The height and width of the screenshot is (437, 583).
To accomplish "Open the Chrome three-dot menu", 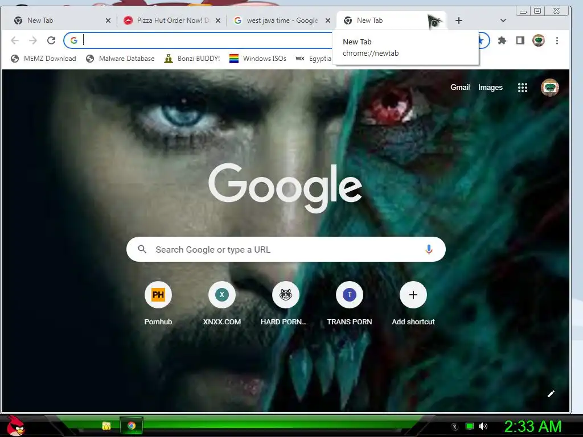I will pos(557,40).
